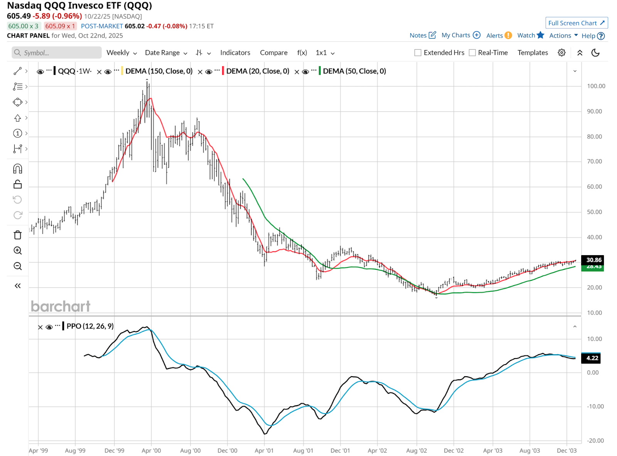This screenshot has height=456, width=617.
Task: Select the numbered annotation tool
Action: click(x=18, y=133)
